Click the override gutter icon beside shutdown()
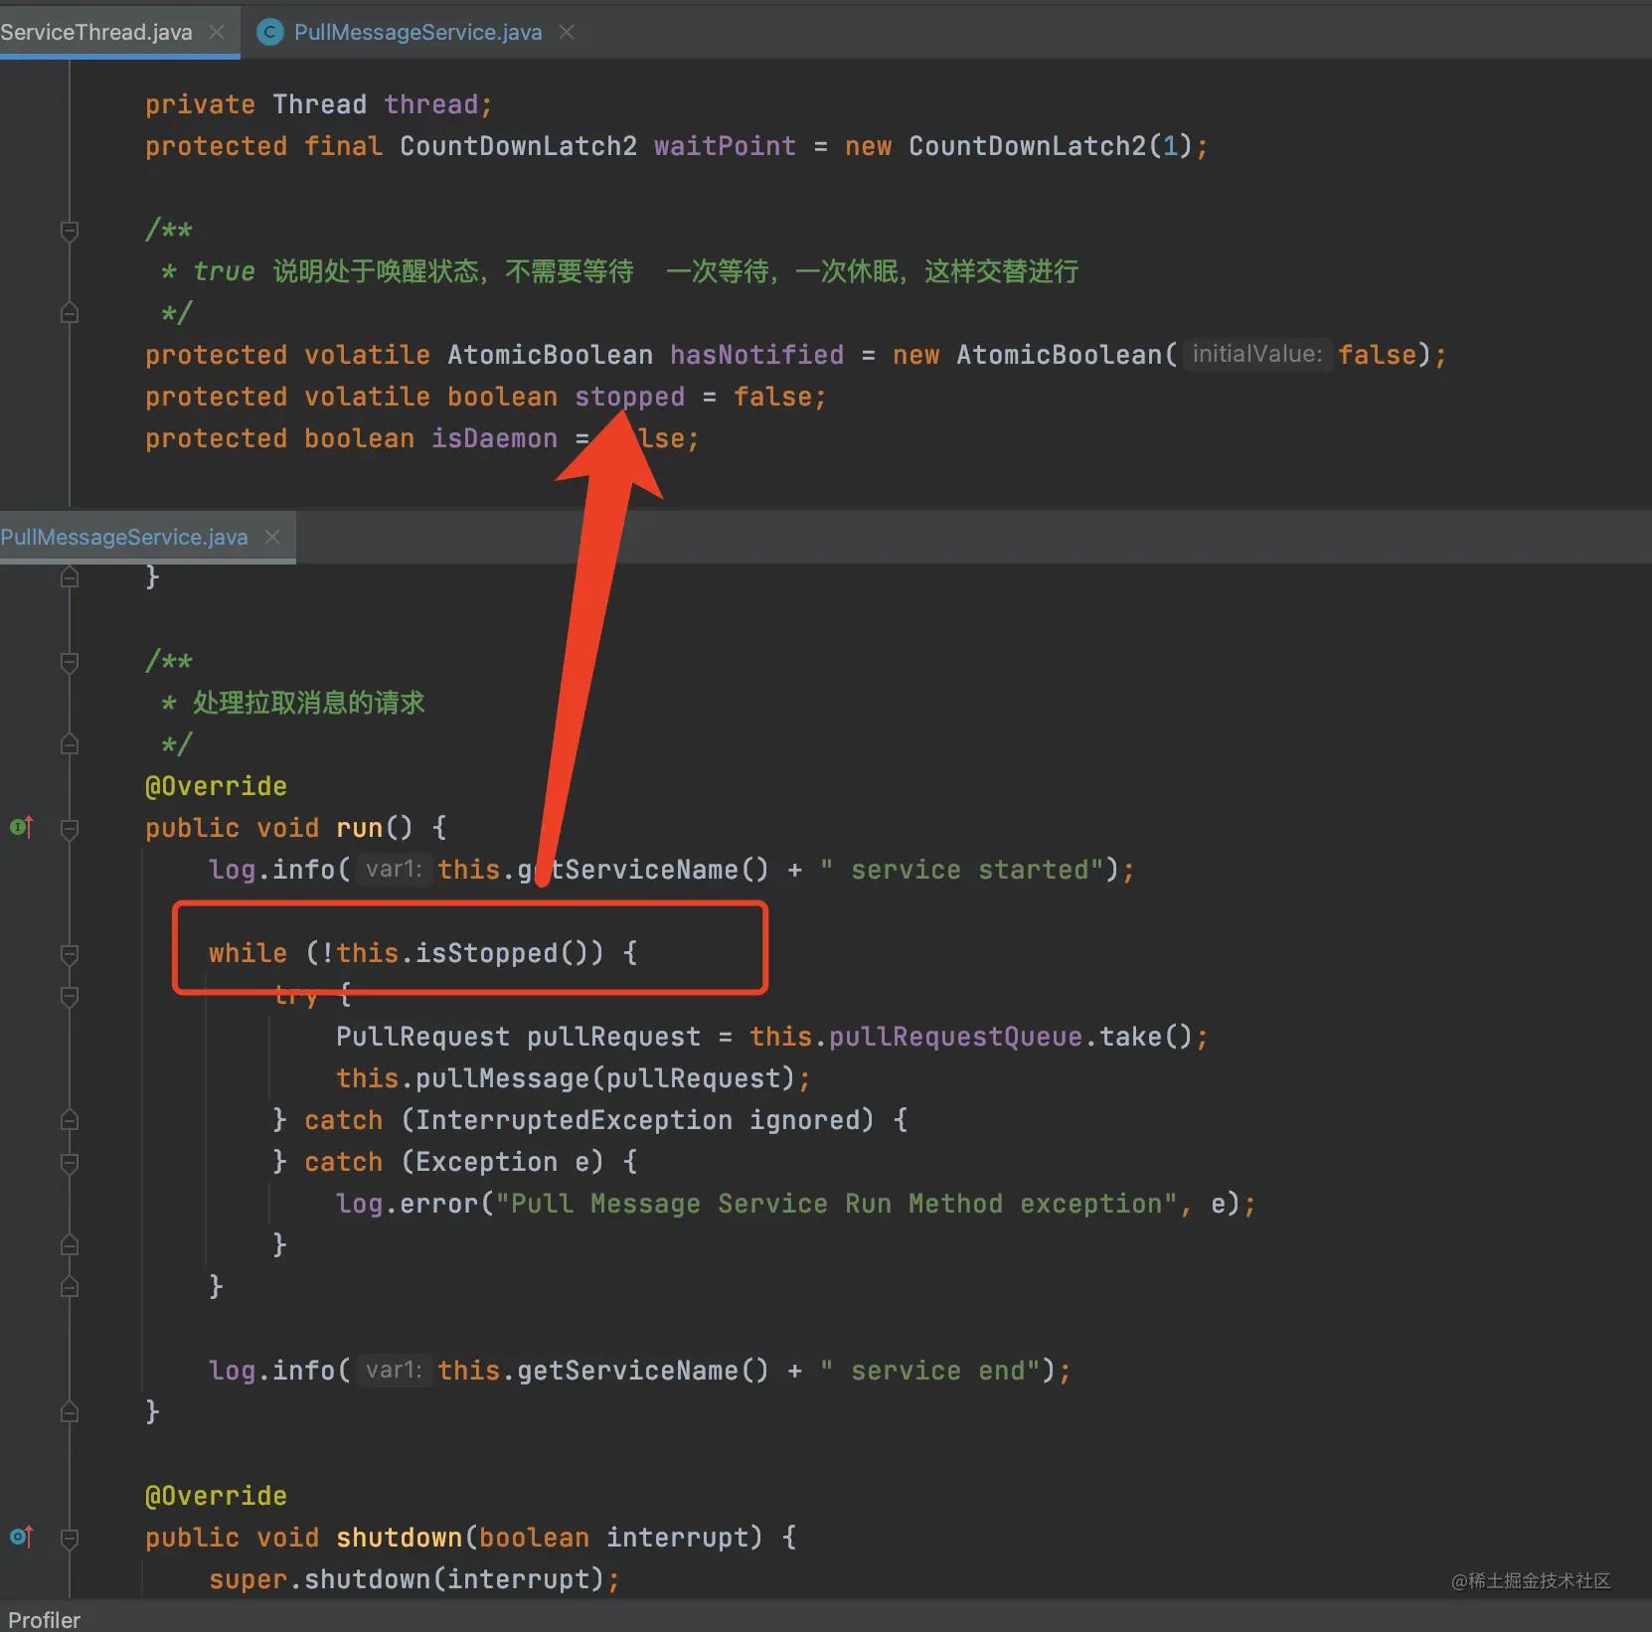The width and height of the screenshot is (1652, 1632). 21,1537
